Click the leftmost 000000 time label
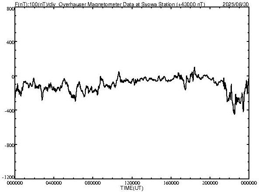The width and height of the screenshot is (259, 192). pyautogui.click(x=15, y=183)
